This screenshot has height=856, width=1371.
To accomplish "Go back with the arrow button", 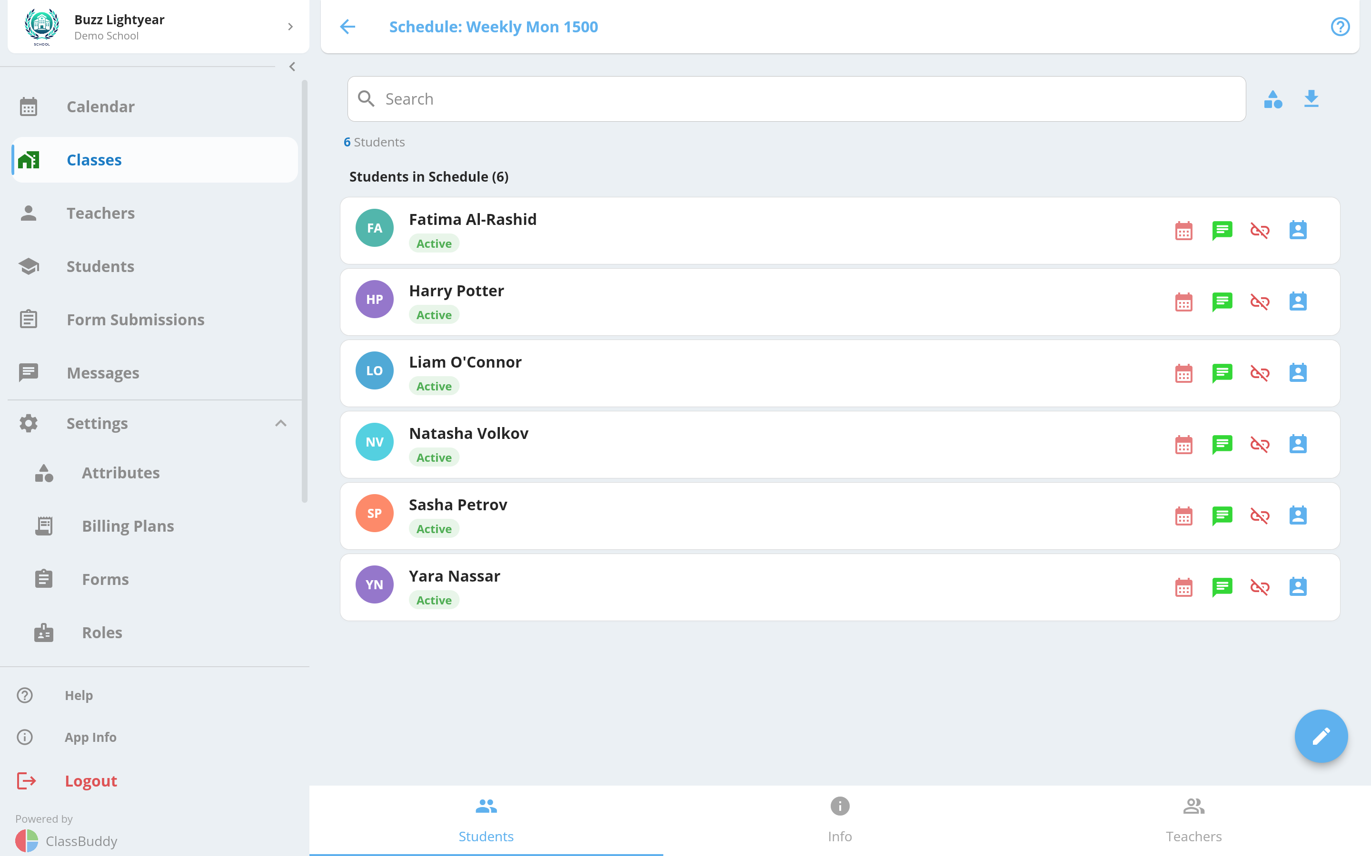I will (348, 27).
